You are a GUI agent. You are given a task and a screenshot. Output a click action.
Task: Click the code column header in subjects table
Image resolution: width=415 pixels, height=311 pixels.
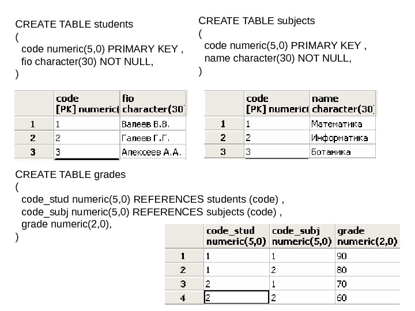click(276, 103)
